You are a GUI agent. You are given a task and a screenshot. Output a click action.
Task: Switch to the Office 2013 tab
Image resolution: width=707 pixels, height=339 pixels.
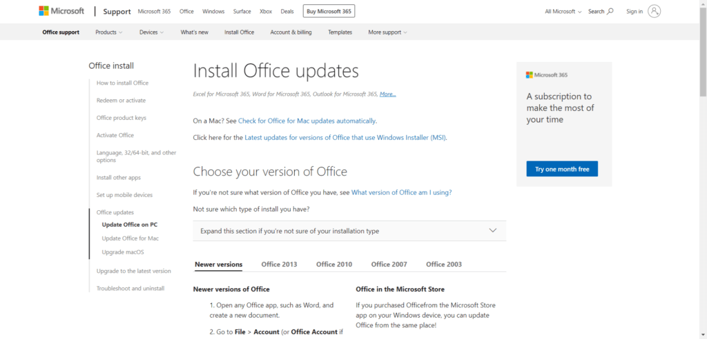pyautogui.click(x=279, y=264)
